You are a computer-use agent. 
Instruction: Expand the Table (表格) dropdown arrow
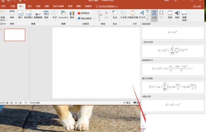click(x=12, y=20)
